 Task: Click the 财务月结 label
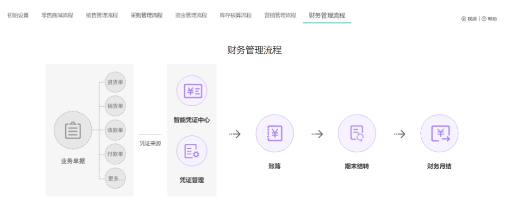[x=440, y=166]
